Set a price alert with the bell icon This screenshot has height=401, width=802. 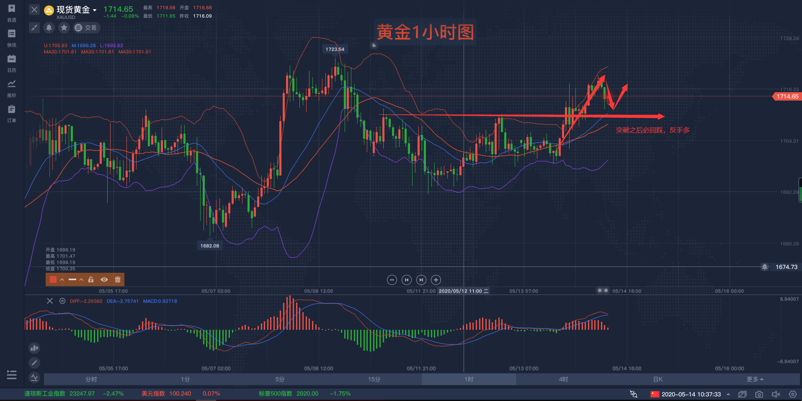pyautogui.click(x=49, y=28)
